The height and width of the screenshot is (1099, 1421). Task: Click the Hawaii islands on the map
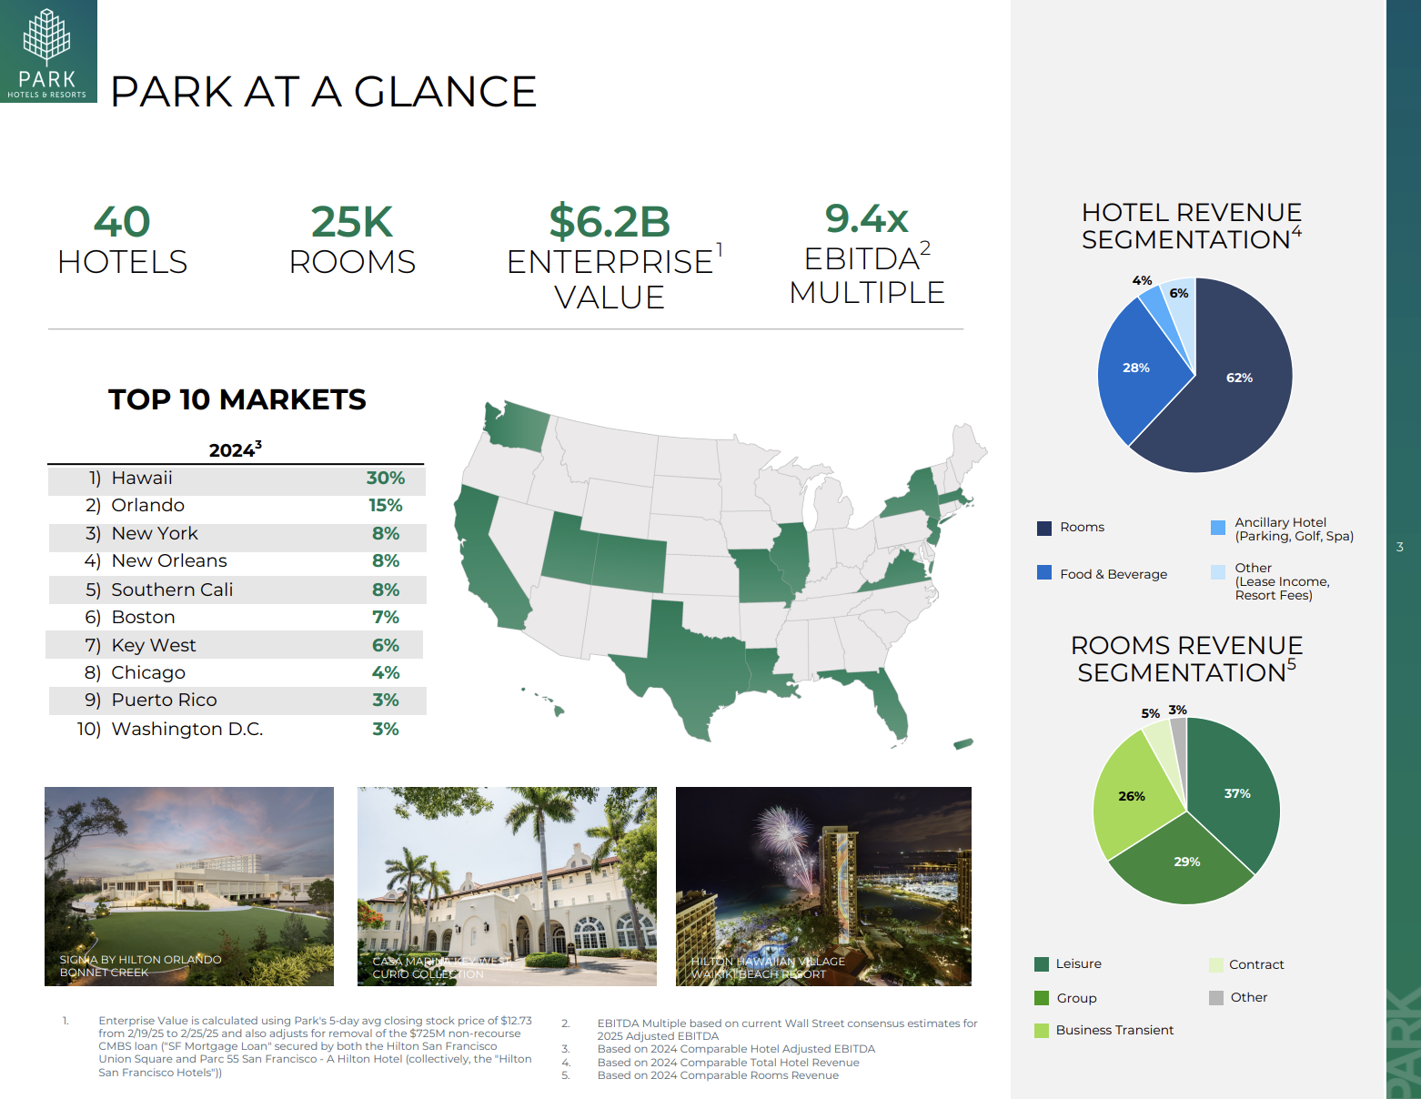pyautogui.click(x=543, y=701)
